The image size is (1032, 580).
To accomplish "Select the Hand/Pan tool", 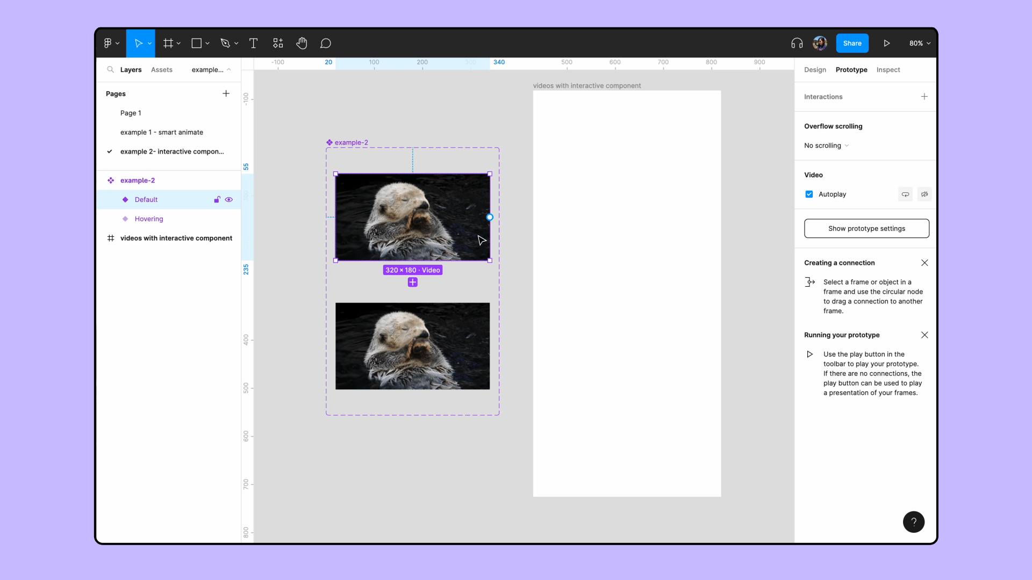I will [x=302, y=43].
